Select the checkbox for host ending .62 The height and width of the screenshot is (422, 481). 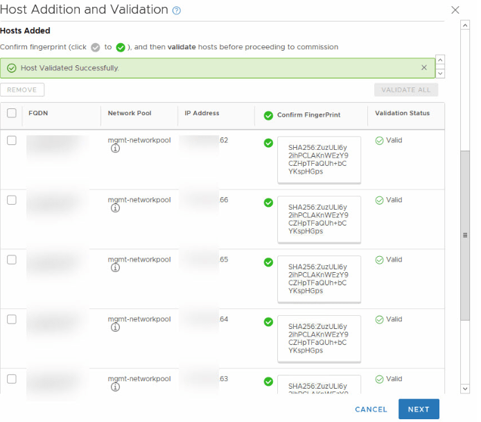click(x=12, y=140)
